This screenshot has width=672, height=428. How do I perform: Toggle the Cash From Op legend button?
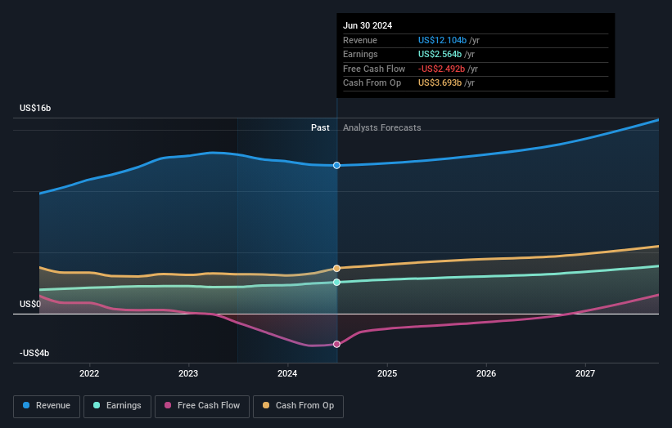click(x=298, y=406)
